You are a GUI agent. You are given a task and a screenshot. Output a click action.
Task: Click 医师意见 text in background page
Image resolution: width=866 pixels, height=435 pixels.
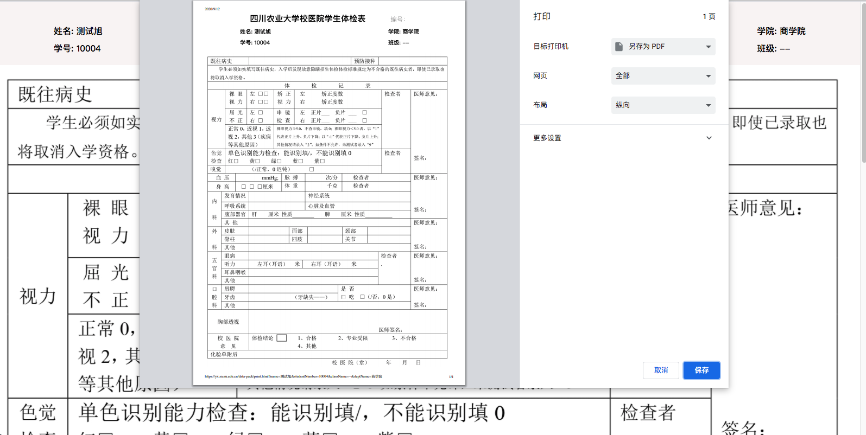[x=764, y=208]
